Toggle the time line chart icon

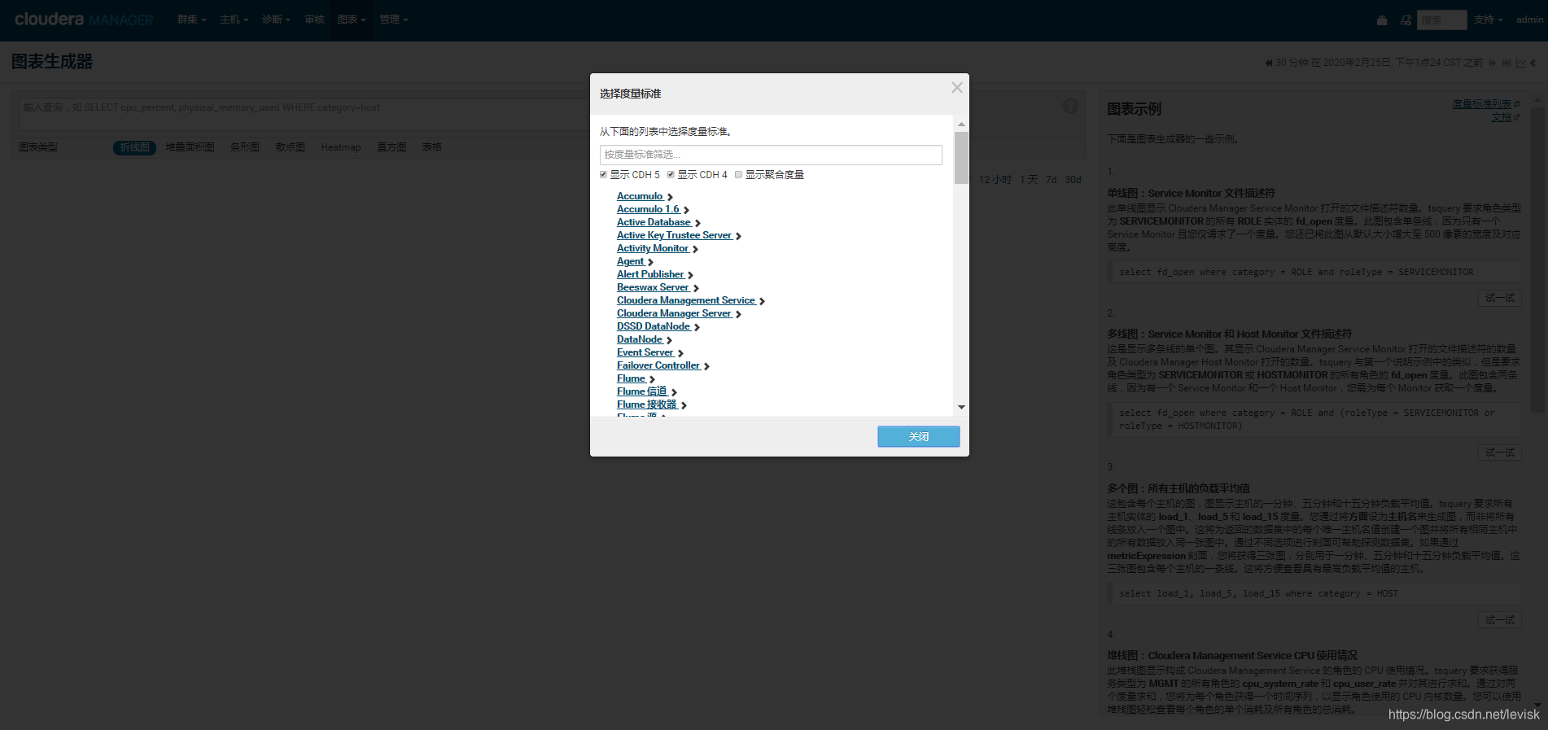click(x=1520, y=63)
